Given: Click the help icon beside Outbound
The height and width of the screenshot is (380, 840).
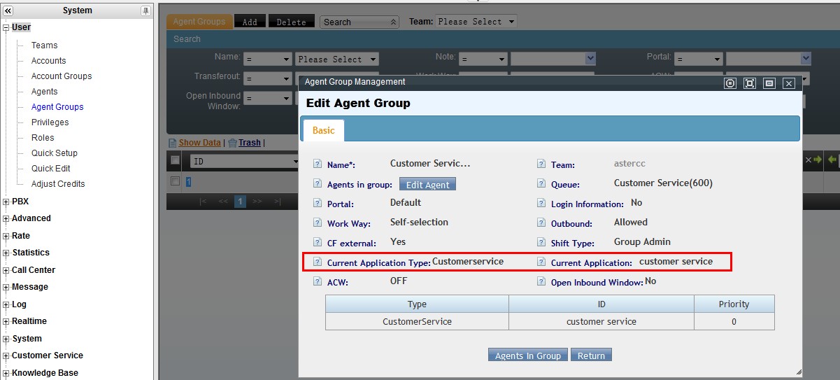Looking at the screenshot, I should [x=541, y=223].
